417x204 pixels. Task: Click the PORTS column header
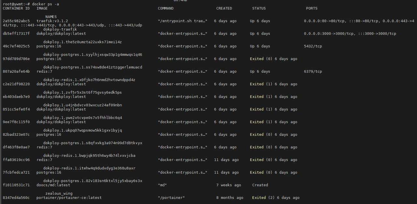click(x=311, y=8)
